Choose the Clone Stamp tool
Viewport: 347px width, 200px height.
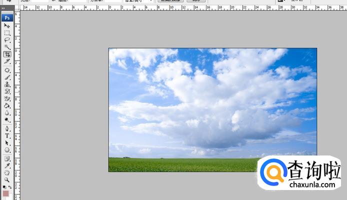[7, 84]
